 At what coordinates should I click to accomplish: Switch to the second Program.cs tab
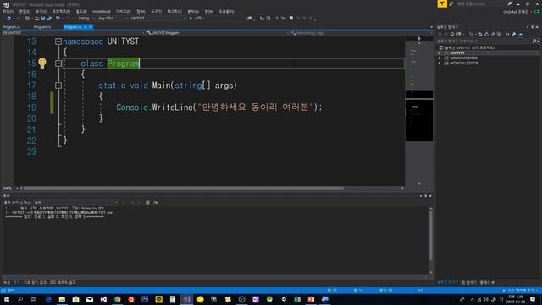click(42, 27)
